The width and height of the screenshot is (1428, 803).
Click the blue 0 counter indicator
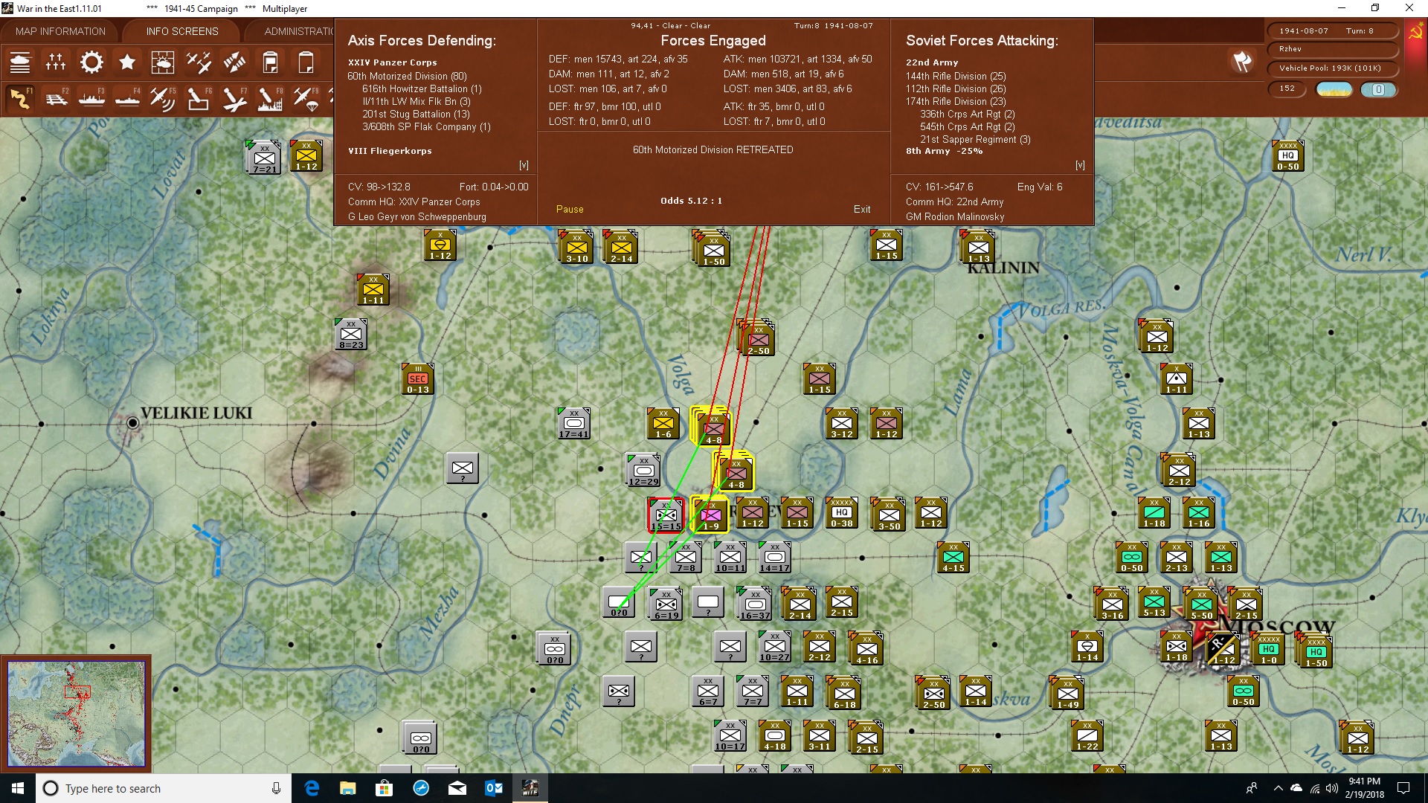coord(1378,90)
